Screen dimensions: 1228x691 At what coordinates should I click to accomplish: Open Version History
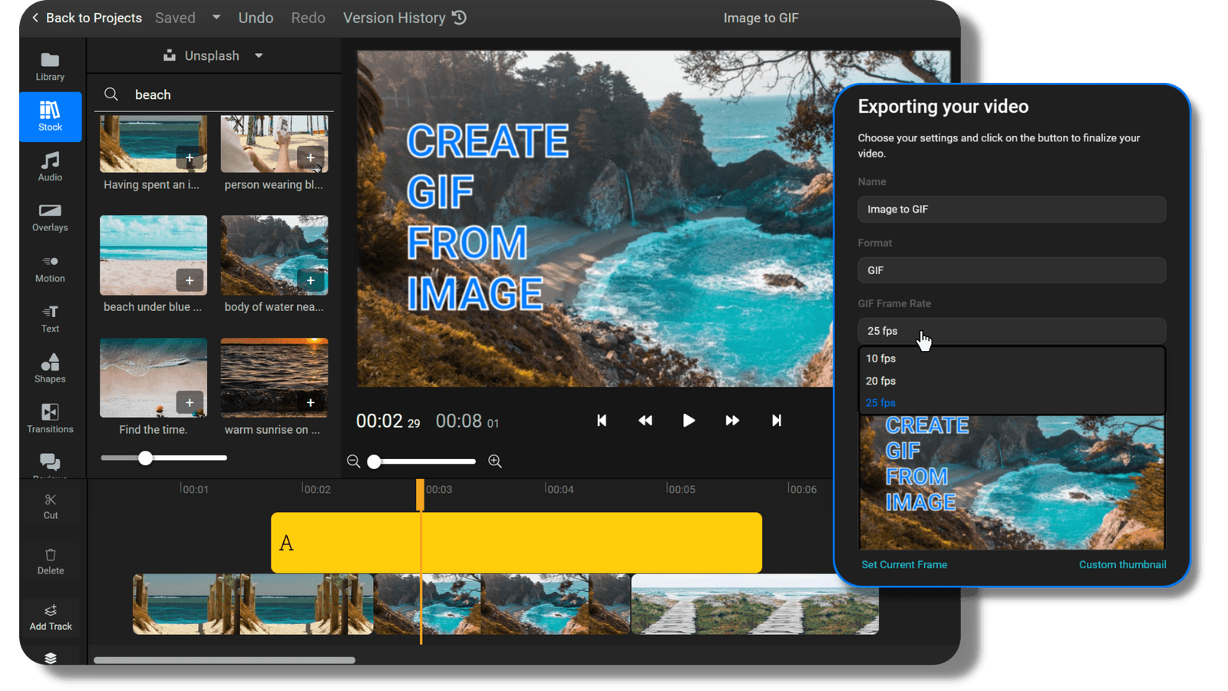[x=404, y=17]
